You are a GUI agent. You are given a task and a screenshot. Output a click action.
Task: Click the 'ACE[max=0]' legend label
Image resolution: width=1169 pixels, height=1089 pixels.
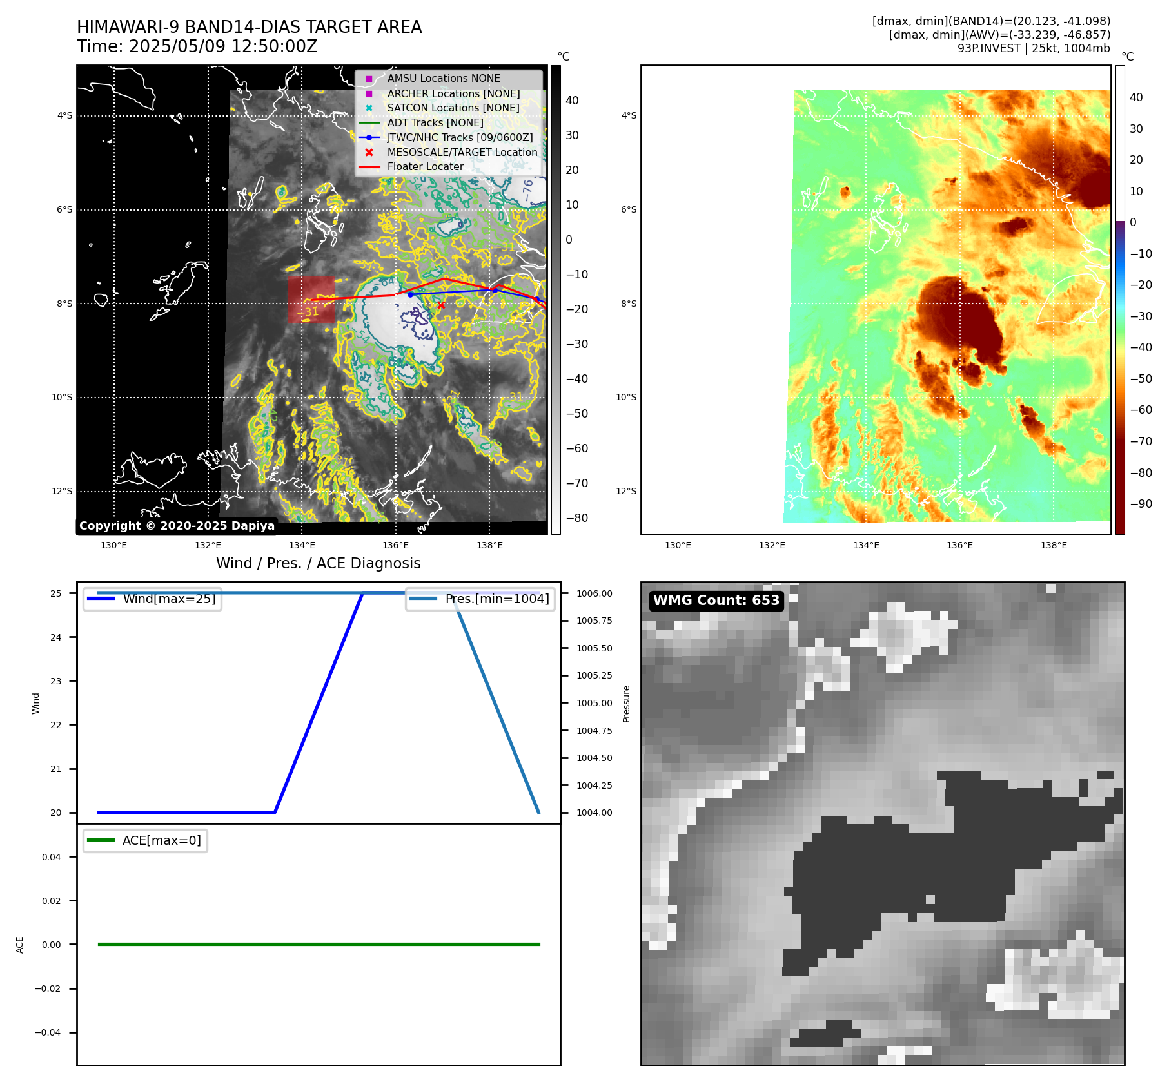tap(162, 840)
